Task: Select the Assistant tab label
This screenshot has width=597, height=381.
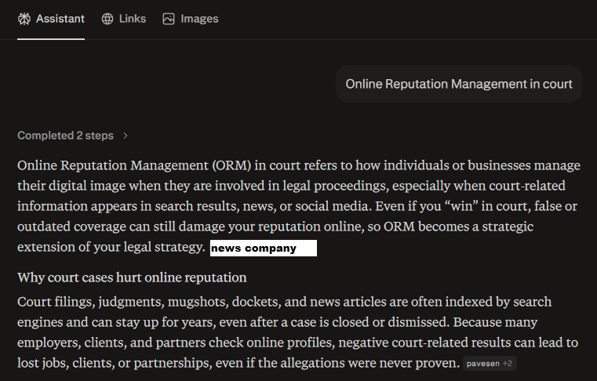Action: point(60,19)
